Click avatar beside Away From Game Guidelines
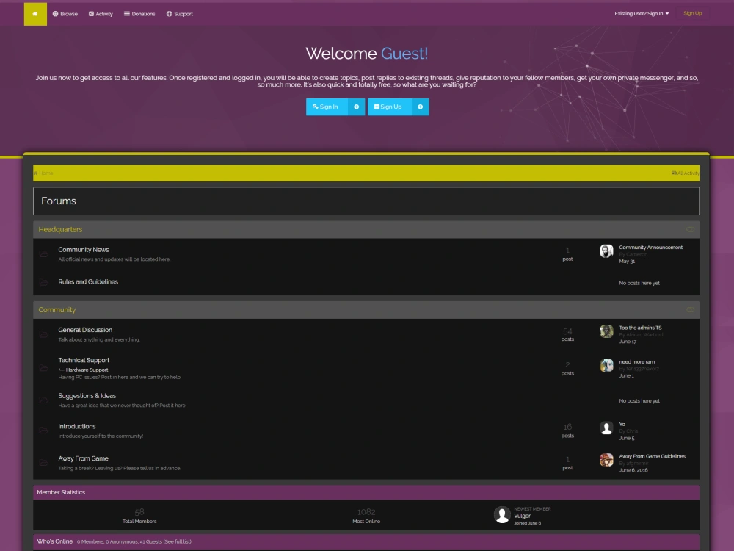 point(607,460)
